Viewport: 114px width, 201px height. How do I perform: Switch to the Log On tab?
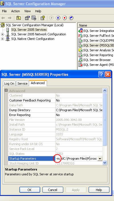[9, 84]
